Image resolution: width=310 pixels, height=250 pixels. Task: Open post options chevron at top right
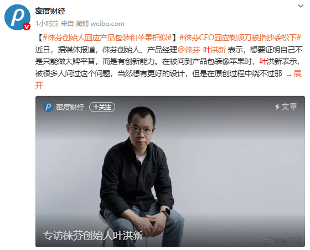click(301, 6)
